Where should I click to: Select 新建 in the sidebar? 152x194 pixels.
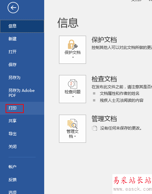point(22,39)
